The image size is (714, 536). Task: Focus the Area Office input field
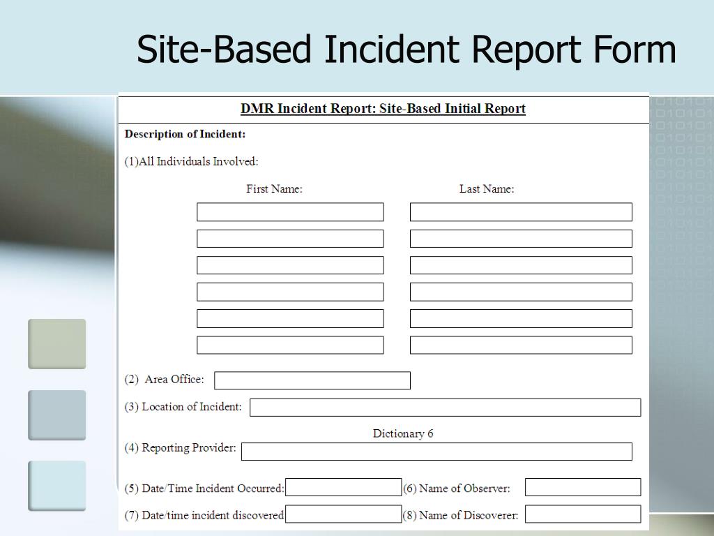[312, 380]
